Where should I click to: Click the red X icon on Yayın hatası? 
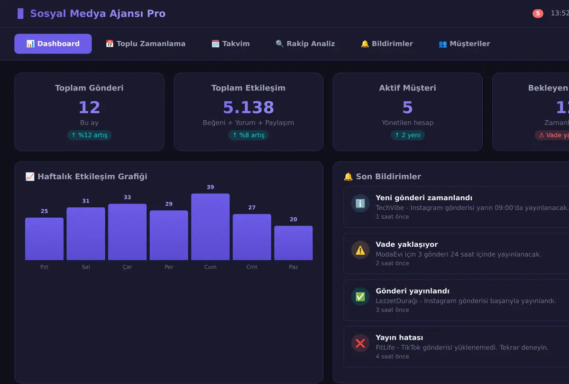point(360,343)
